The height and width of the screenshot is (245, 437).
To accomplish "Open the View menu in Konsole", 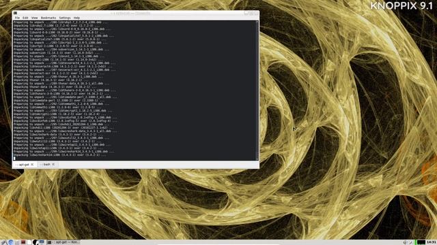I will click(34, 18).
